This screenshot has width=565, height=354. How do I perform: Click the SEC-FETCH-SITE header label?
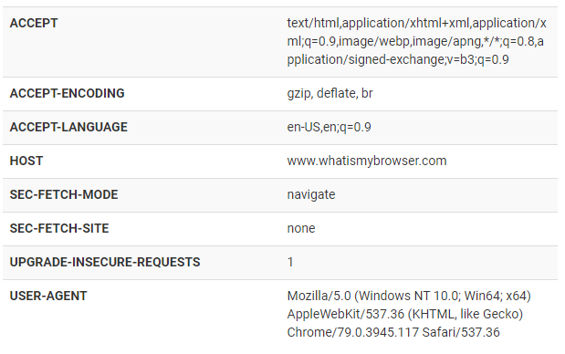pos(59,228)
